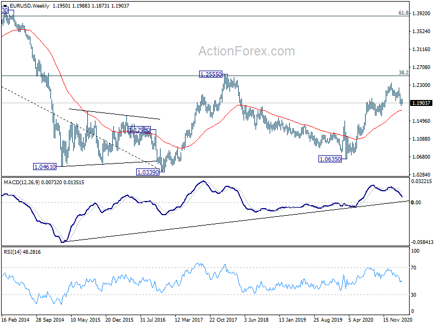The image size is (434, 326).
Task: Click the 61.8 Fibonacci level label
Action: click(x=403, y=13)
